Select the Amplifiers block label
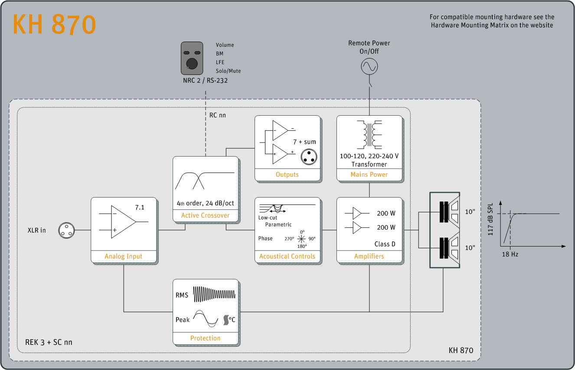The width and height of the screenshot is (575, 370). point(369,256)
